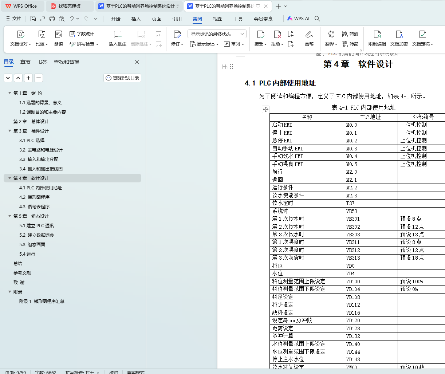Click the search magnifier icon
Image resolution: width=445 pixels, height=374 pixels.
pos(317,19)
